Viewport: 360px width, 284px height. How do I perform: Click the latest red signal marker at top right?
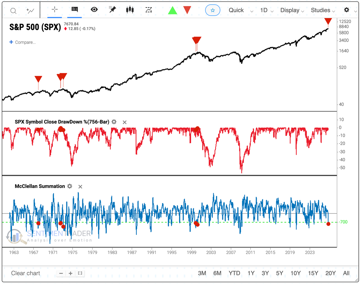[328, 21]
